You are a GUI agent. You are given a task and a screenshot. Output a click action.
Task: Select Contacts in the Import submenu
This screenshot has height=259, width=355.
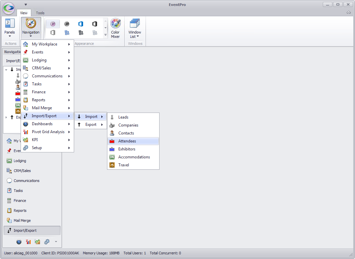pyautogui.click(x=133, y=133)
